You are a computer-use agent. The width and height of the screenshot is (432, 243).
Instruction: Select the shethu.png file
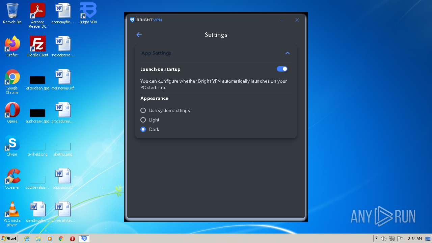[x=63, y=149]
